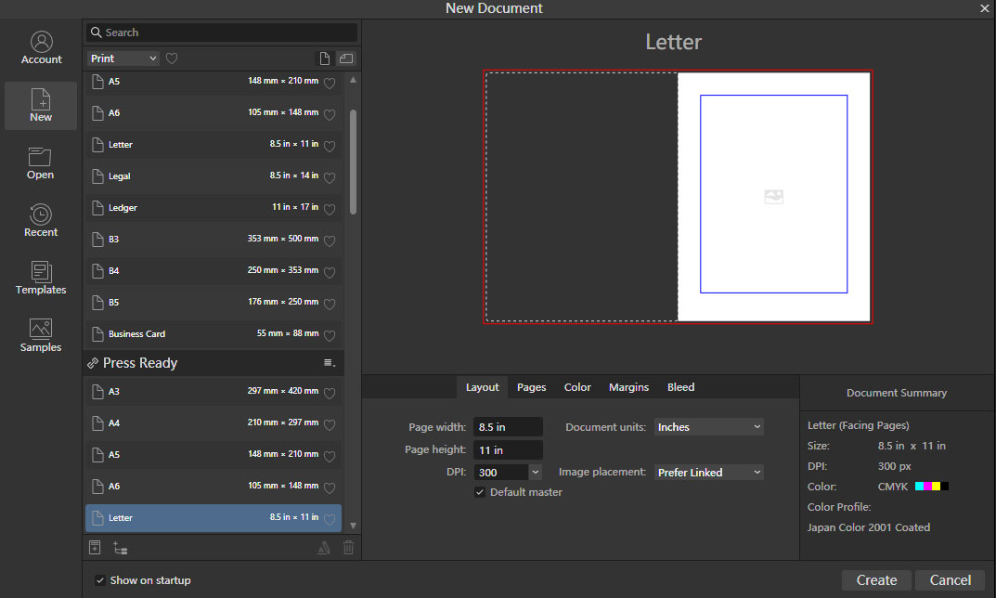Click the add category icon
The height and width of the screenshot is (598, 996).
[x=120, y=548]
